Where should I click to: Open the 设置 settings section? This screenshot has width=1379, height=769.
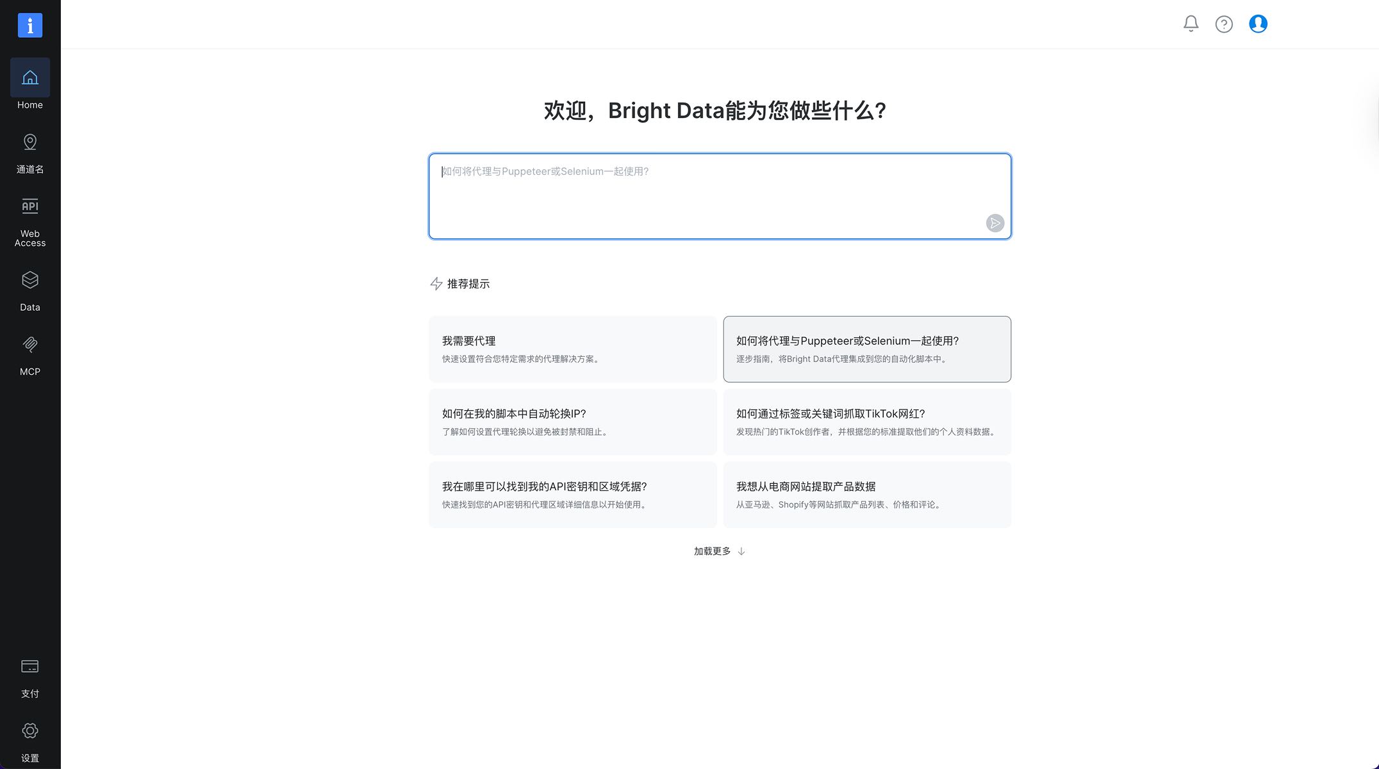(30, 742)
